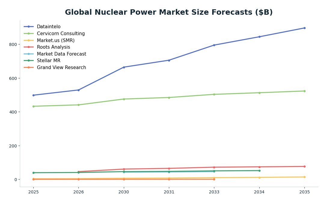Viewport: 327px width, 203px height.
Task: Select the Dataintelo data point at 2025
Action: pos(33,95)
